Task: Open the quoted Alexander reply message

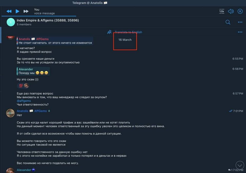Action: [x=33, y=71]
